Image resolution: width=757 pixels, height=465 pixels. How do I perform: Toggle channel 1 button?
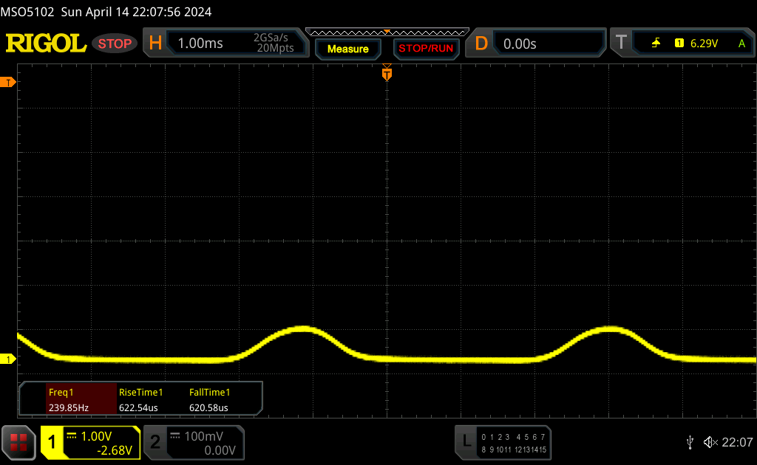click(x=52, y=442)
